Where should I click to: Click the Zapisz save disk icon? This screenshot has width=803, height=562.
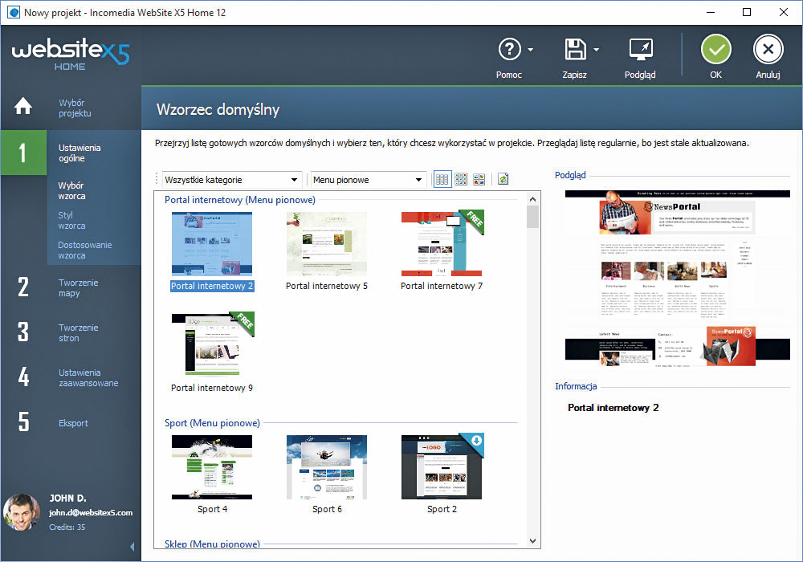[x=575, y=50]
